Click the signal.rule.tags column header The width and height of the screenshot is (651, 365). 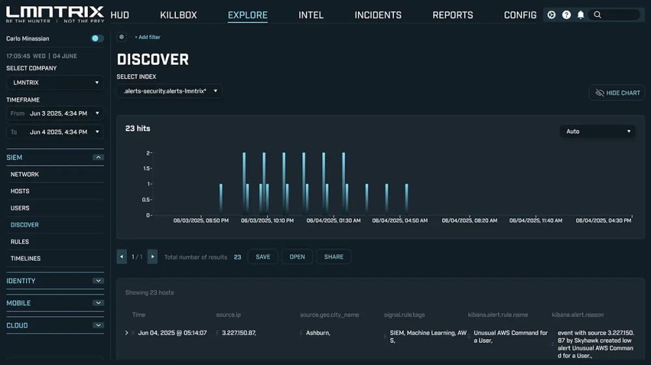[404, 315]
